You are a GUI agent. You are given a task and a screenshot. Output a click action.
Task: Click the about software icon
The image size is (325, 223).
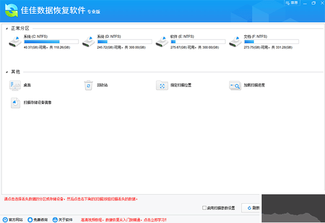click(x=55, y=220)
